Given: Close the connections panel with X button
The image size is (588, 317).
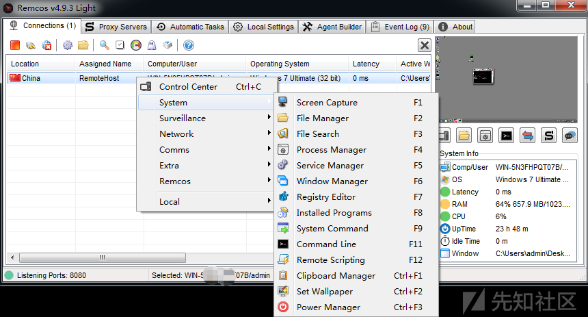Looking at the screenshot, I should pos(425,45).
